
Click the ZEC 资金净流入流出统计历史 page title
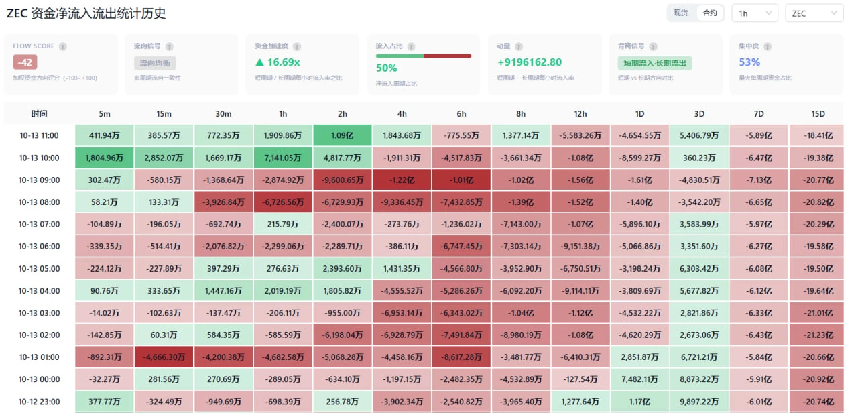(x=86, y=13)
